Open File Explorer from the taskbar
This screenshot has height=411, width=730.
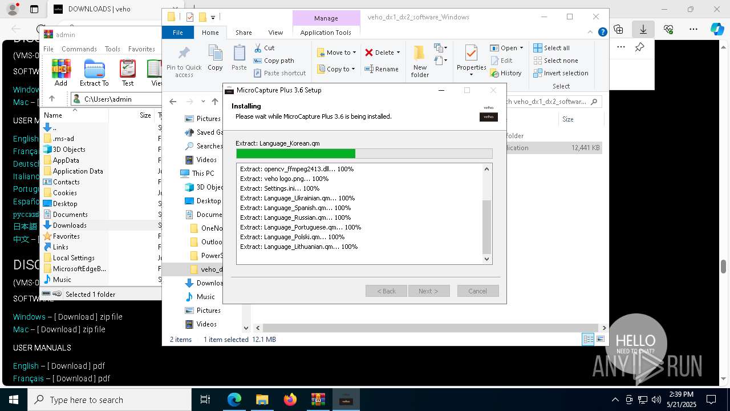click(262, 400)
